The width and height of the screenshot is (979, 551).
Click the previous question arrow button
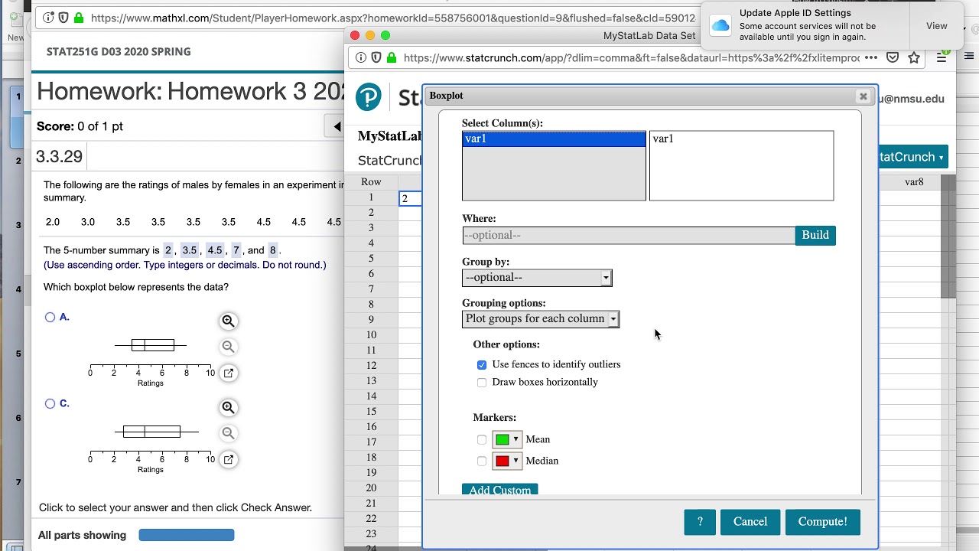tap(337, 126)
